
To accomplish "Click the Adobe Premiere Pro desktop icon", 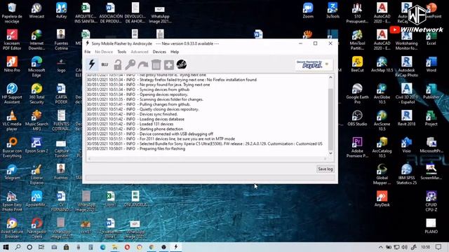I will click(x=357, y=148).
